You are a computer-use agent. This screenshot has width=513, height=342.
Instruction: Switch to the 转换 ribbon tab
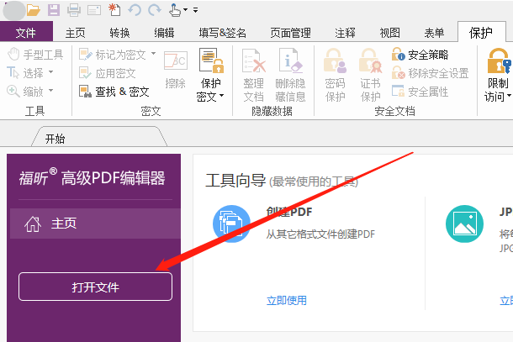(119, 33)
